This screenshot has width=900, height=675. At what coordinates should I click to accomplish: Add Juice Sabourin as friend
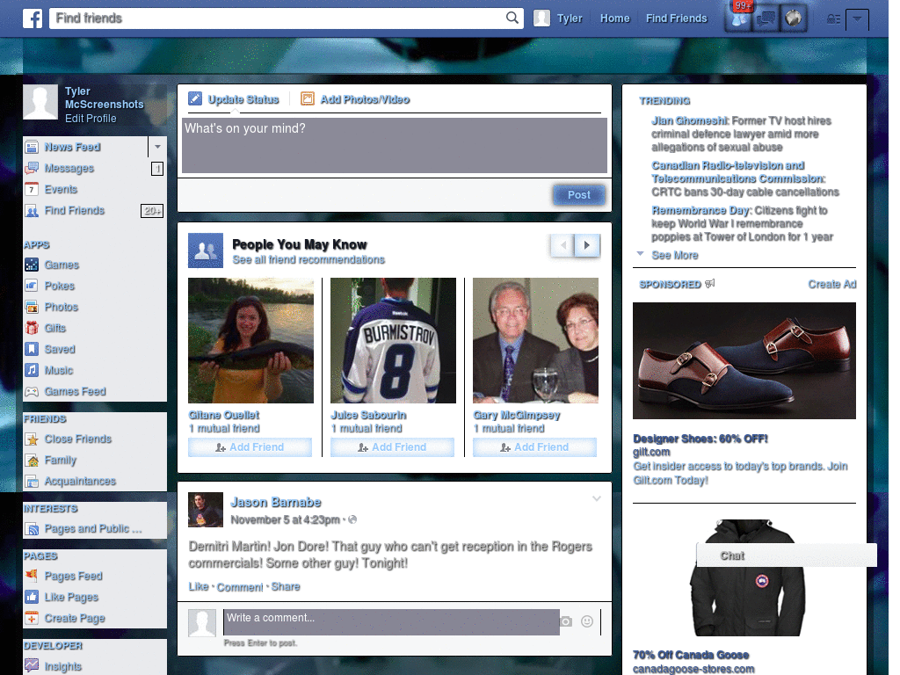click(392, 447)
